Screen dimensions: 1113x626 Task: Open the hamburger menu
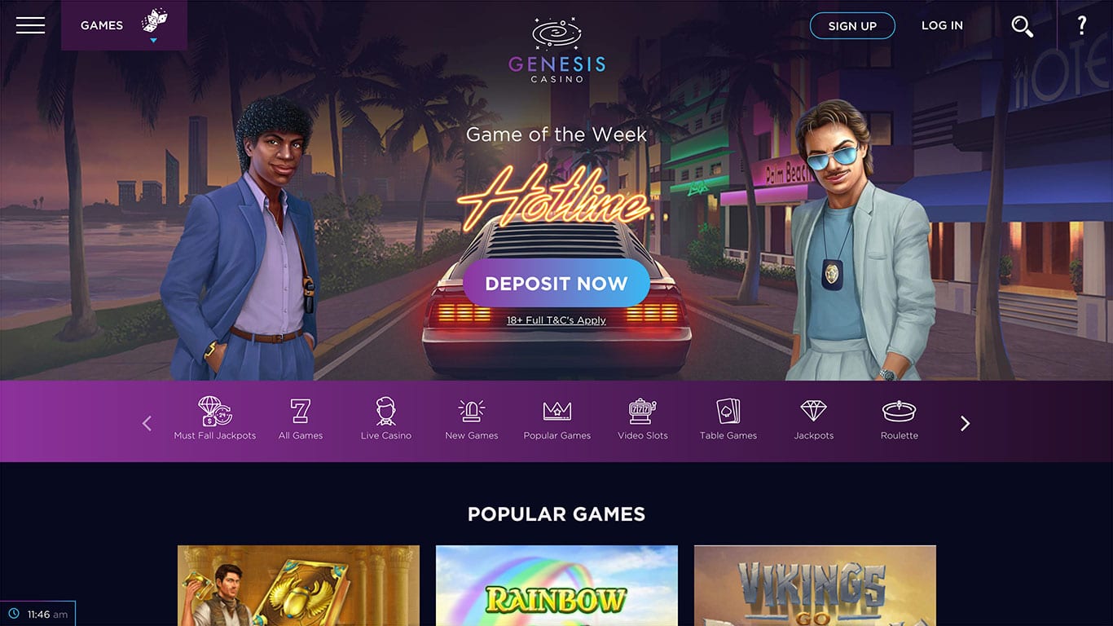click(x=30, y=25)
